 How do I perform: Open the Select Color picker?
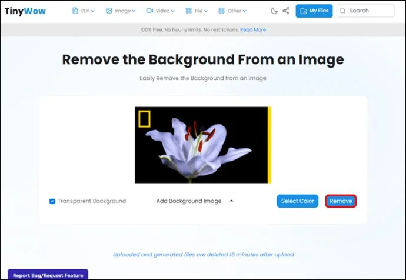(298, 201)
